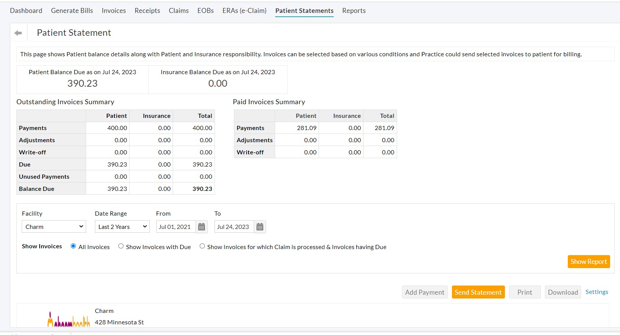
Task: Open the Date Range dropdown
Action: [x=122, y=227]
